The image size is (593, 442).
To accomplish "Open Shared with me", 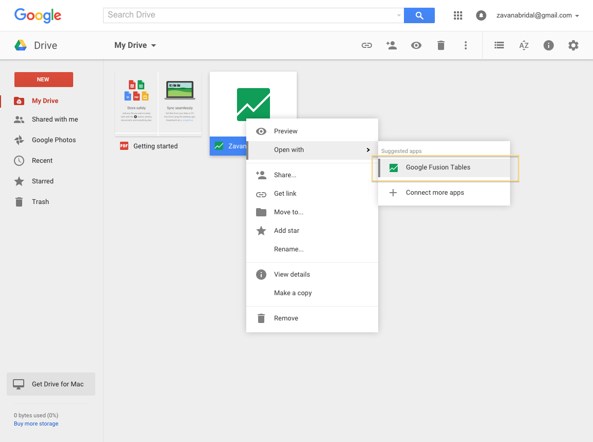I will [55, 120].
